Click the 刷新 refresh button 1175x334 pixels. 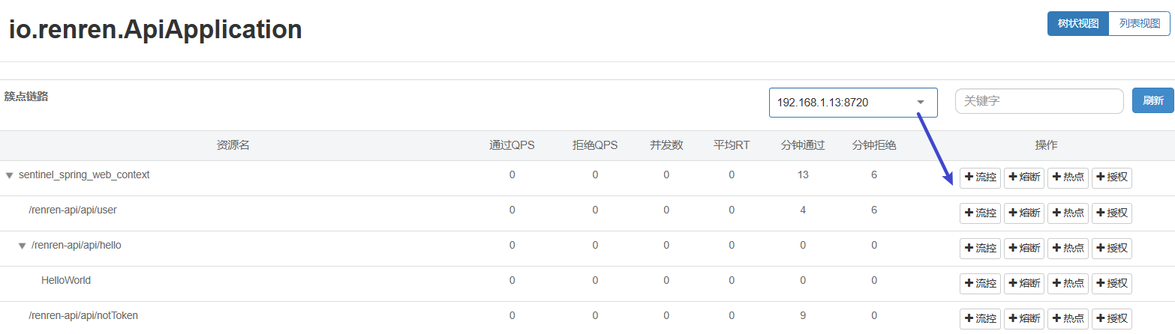tap(1153, 100)
